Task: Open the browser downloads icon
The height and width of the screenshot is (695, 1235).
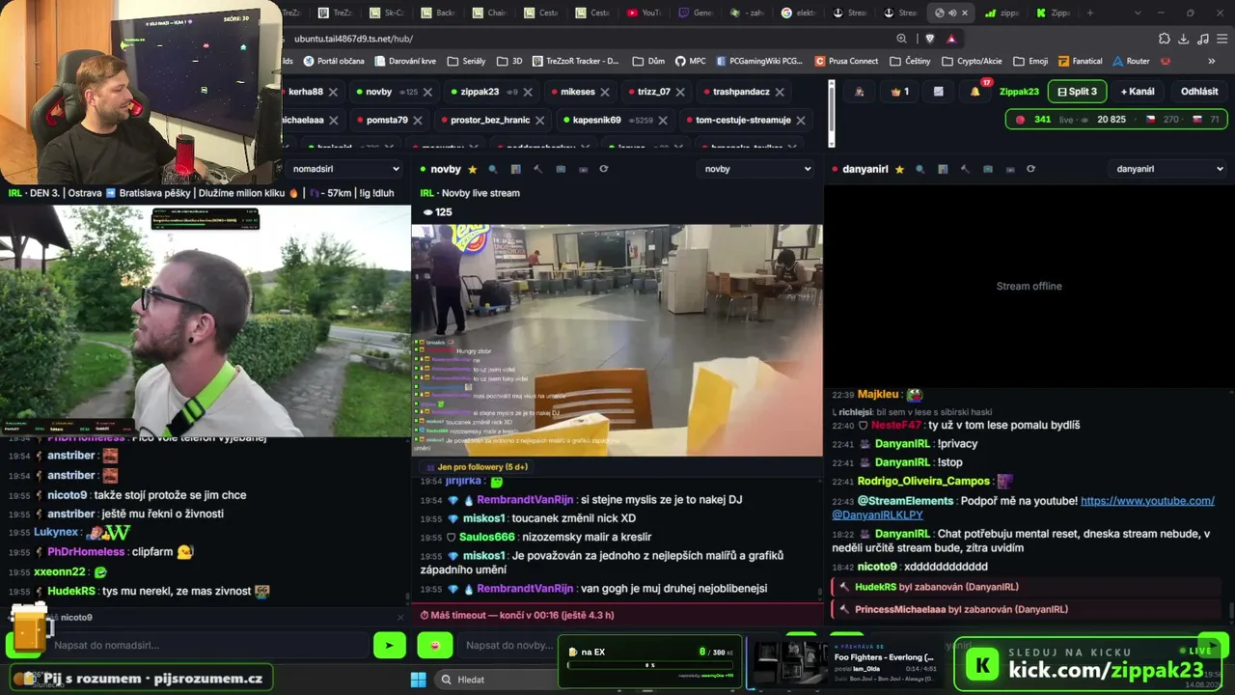Action: point(1184,39)
